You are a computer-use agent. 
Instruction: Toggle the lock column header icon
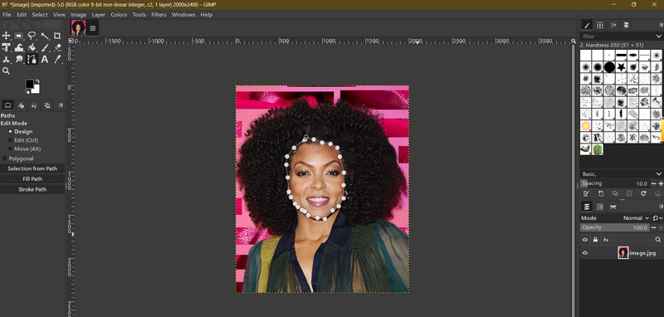click(x=595, y=240)
